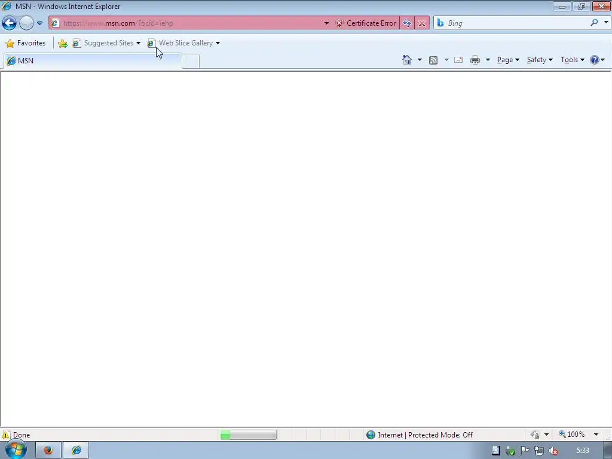
Task: Click the Help question mark icon
Action: pyautogui.click(x=595, y=60)
